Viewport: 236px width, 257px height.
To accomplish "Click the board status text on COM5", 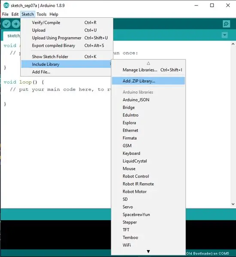I will point(208,254).
